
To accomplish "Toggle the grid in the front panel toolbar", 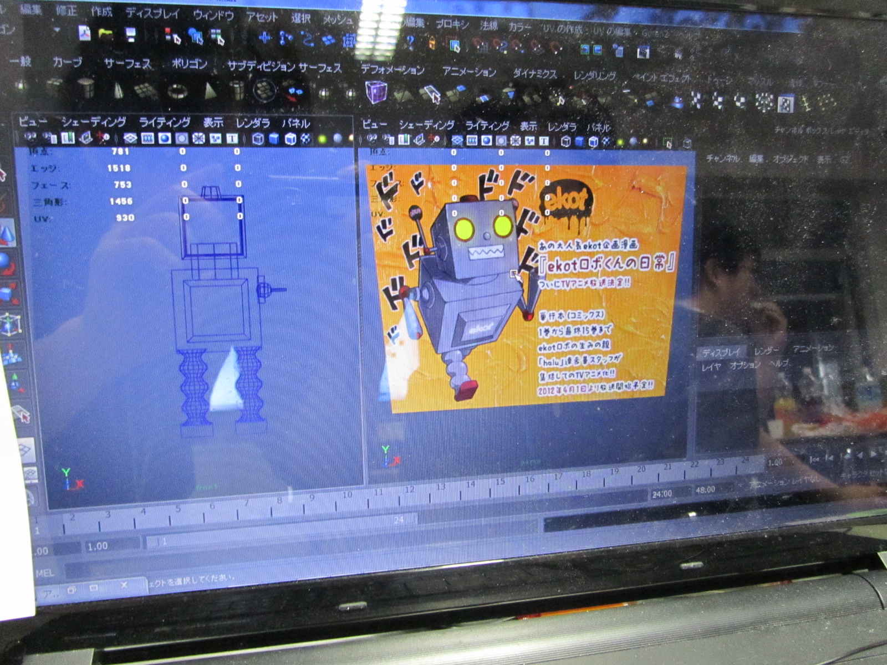I will pyautogui.click(x=130, y=138).
